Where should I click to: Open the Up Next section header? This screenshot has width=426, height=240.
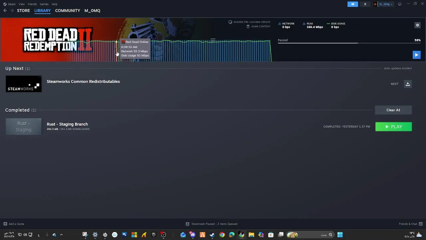pyautogui.click(x=18, y=68)
